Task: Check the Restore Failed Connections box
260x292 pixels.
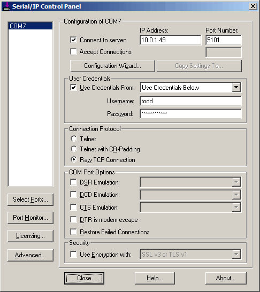Action: pyautogui.click(x=74, y=232)
